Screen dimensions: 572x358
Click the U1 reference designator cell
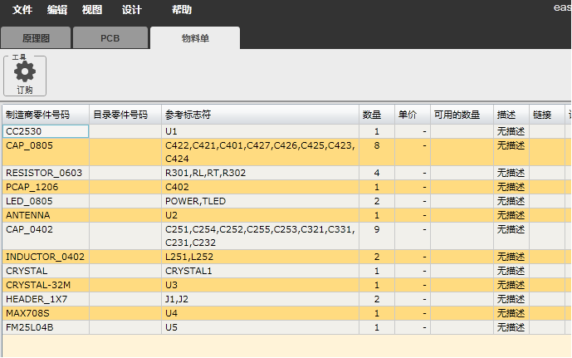260,131
